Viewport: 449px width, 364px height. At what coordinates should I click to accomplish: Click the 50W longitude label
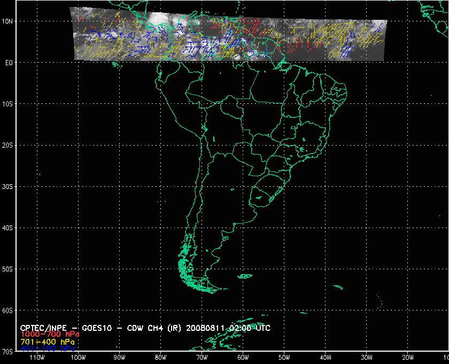(x=284, y=358)
